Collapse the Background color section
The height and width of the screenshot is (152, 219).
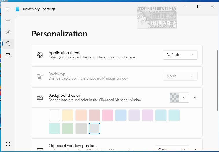pos(195,98)
